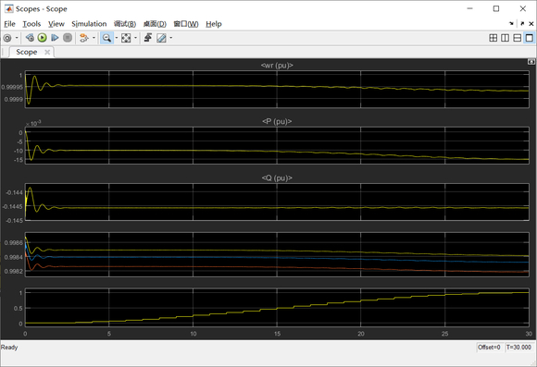Click the Step Back icon
The image size is (537, 367).
coord(30,38)
